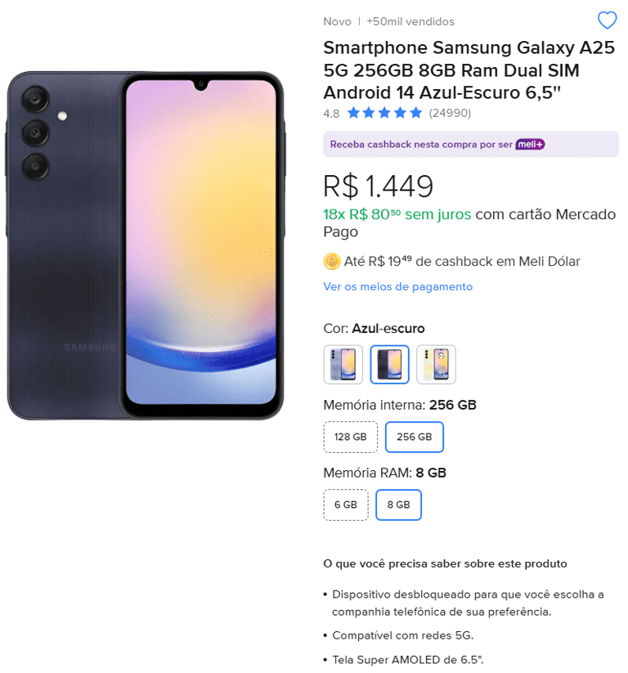
Task: Select the Azul-escuro color swatch
Action: (389, 365)
